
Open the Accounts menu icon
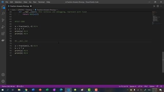(3, 75)
